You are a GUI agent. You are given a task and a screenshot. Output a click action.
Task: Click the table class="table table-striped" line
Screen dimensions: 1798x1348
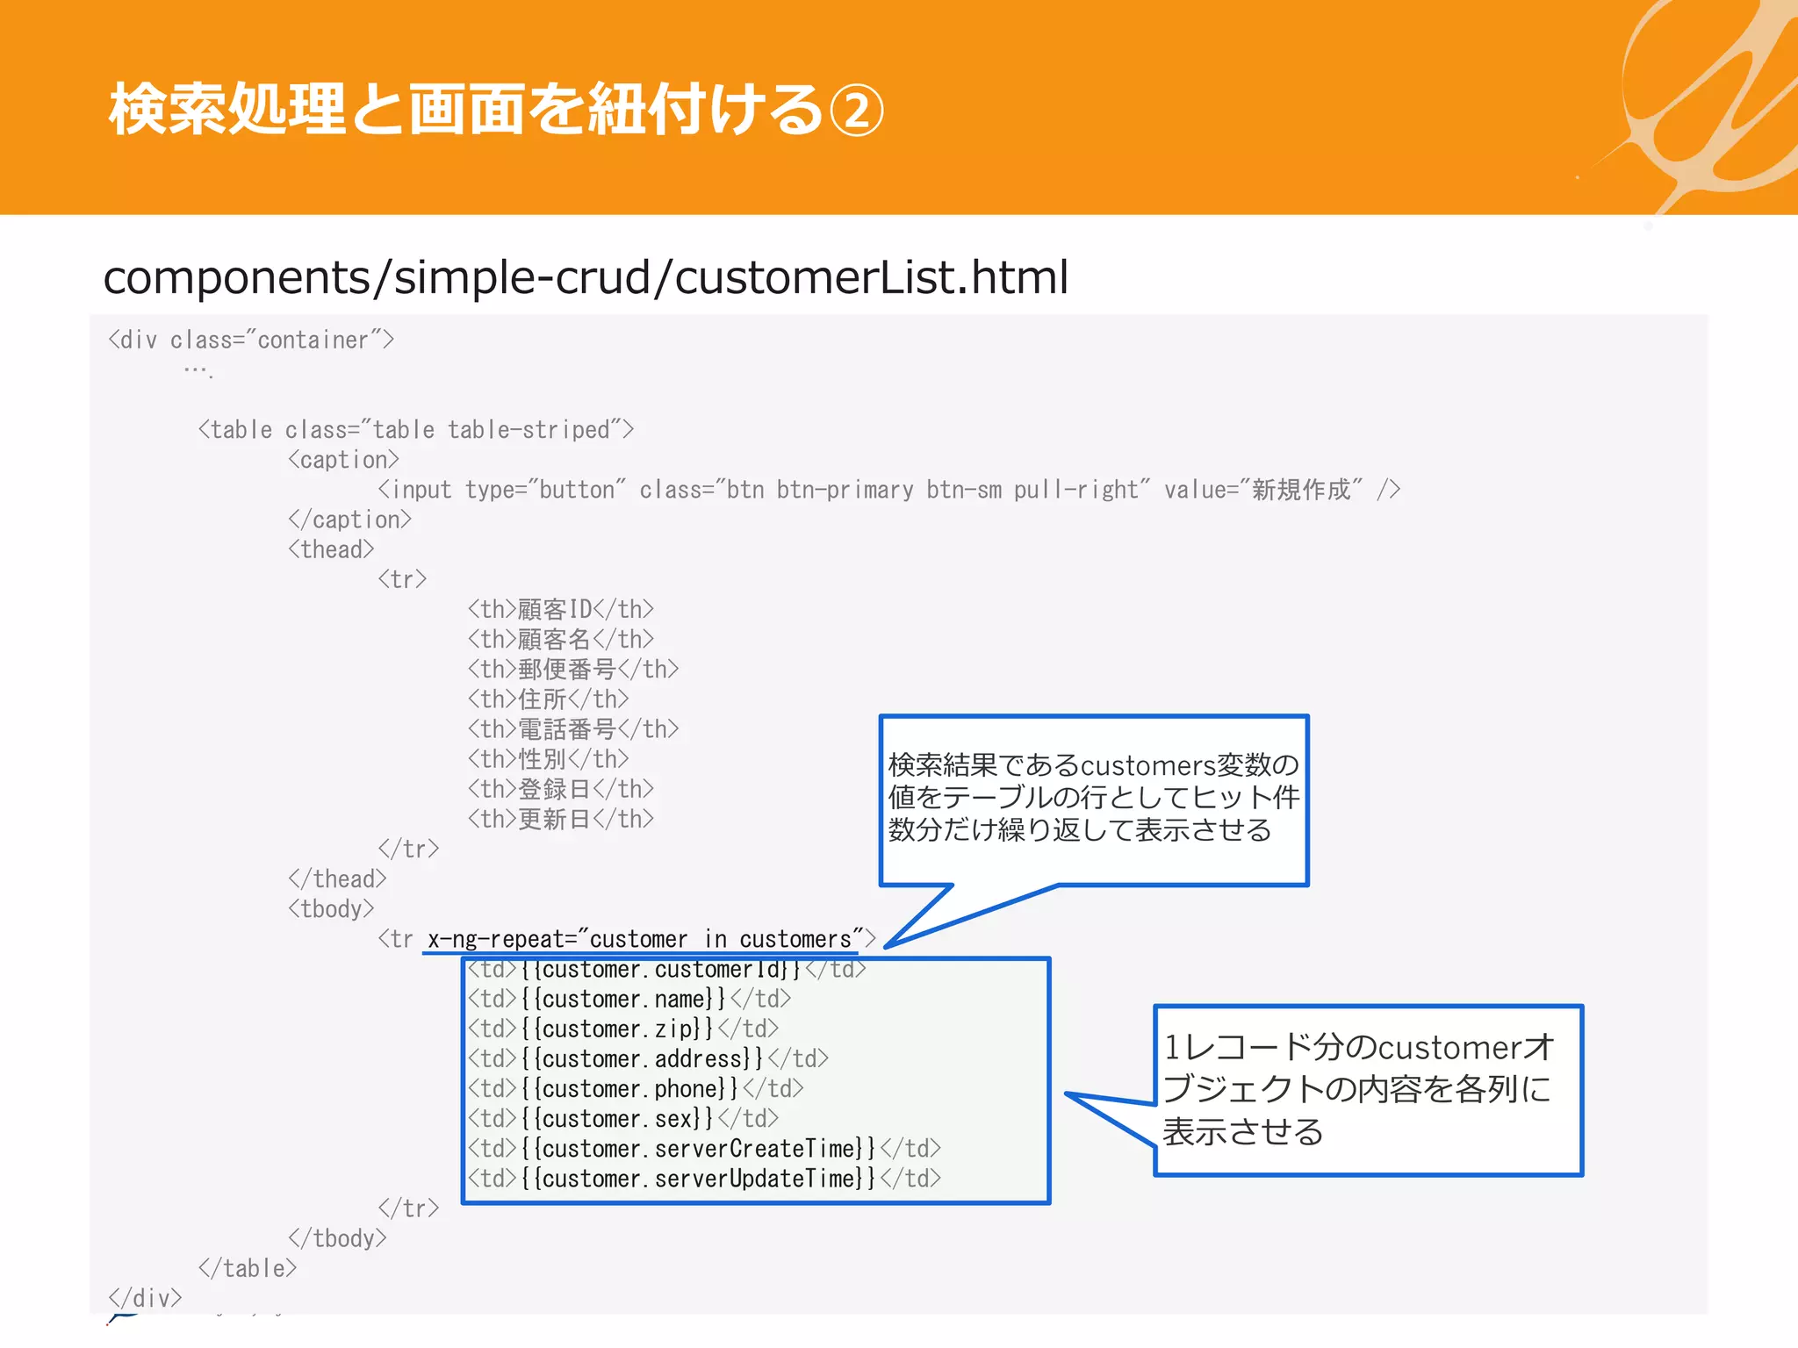415,430
